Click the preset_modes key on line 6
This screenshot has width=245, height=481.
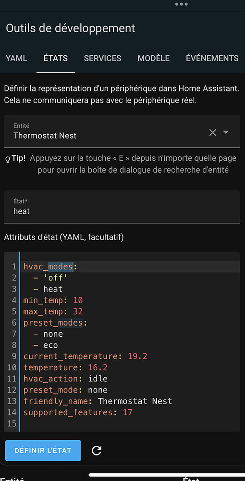click(x=53, y=323)
